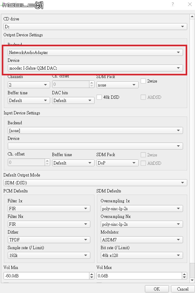195x293 pixels.
Task: Open output SDM Pack dropdown showing none
Action: 118,85
